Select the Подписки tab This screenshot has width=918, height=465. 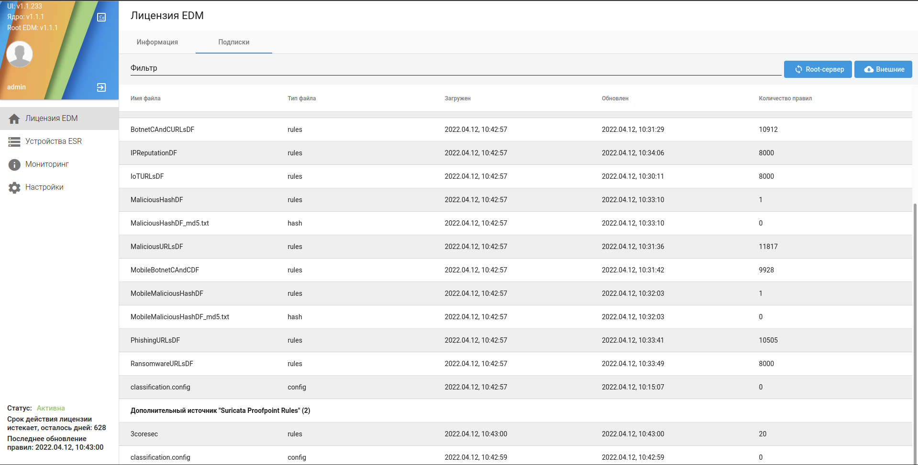(233, 42)
